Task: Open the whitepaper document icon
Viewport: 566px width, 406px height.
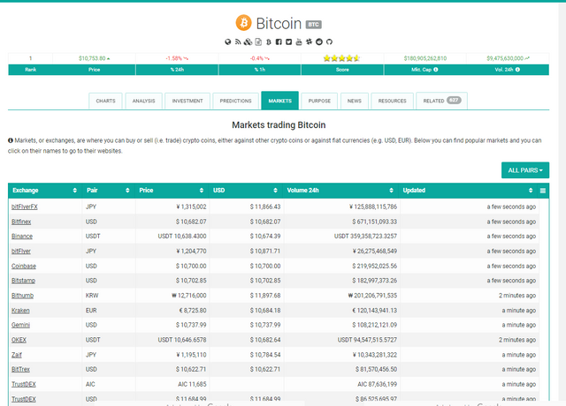Action: point(258,42)
